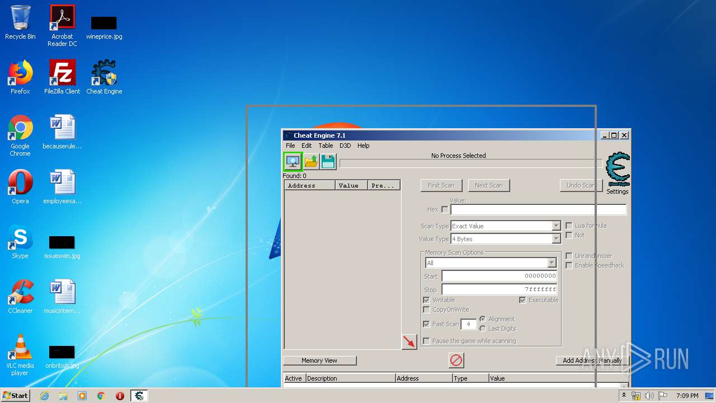Click Cheat Engine taskbar button
The width and height of the screenshot is (716, 403).
139,396
